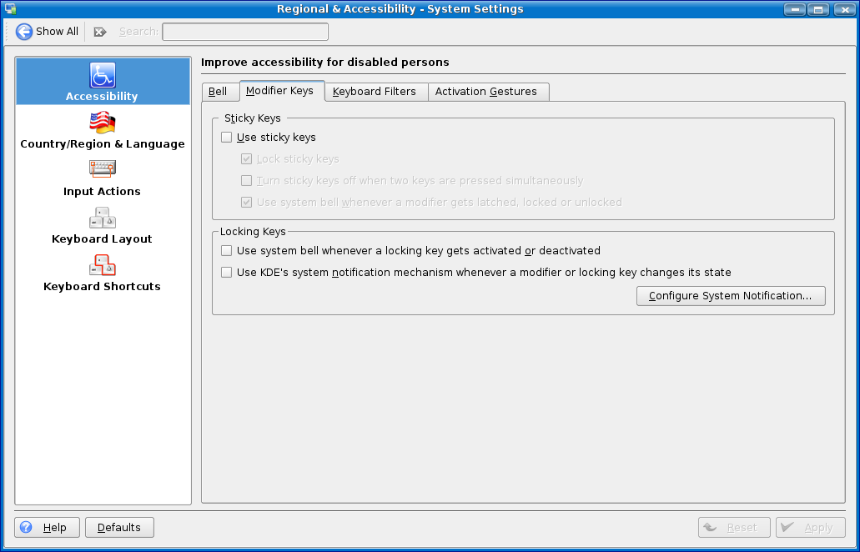Switch to the Keyboard Filters tab
The width and height of the screenshot is (860, 552).
[x=375, y=92]
